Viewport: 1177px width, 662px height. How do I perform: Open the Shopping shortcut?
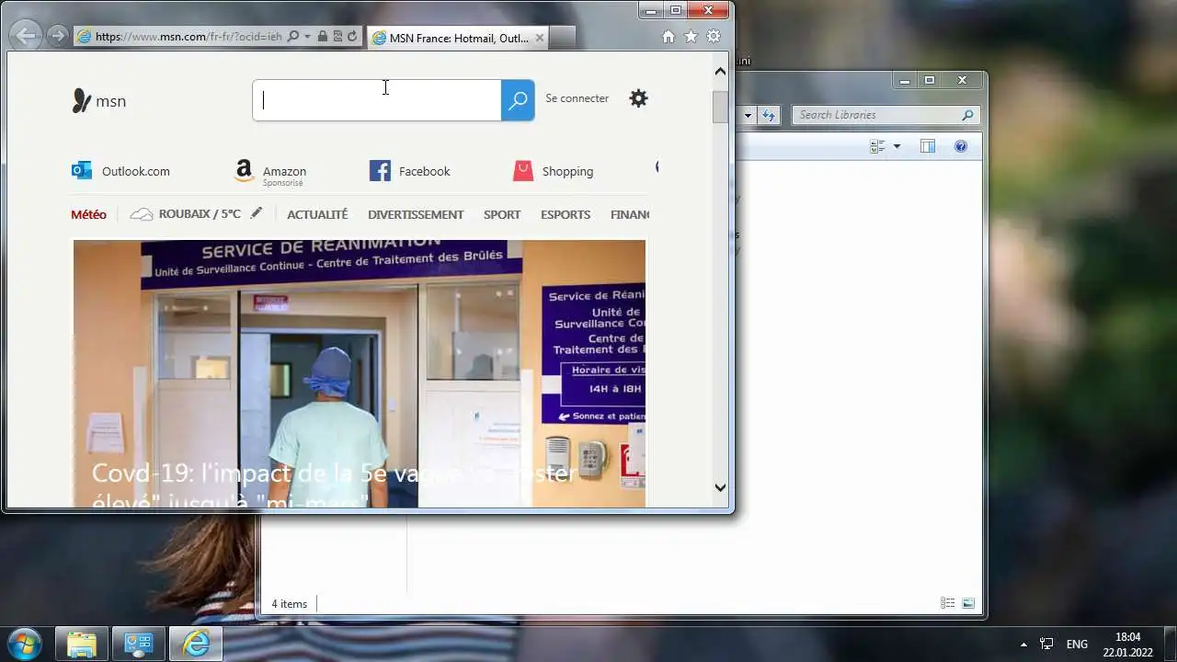pos(553,171)
